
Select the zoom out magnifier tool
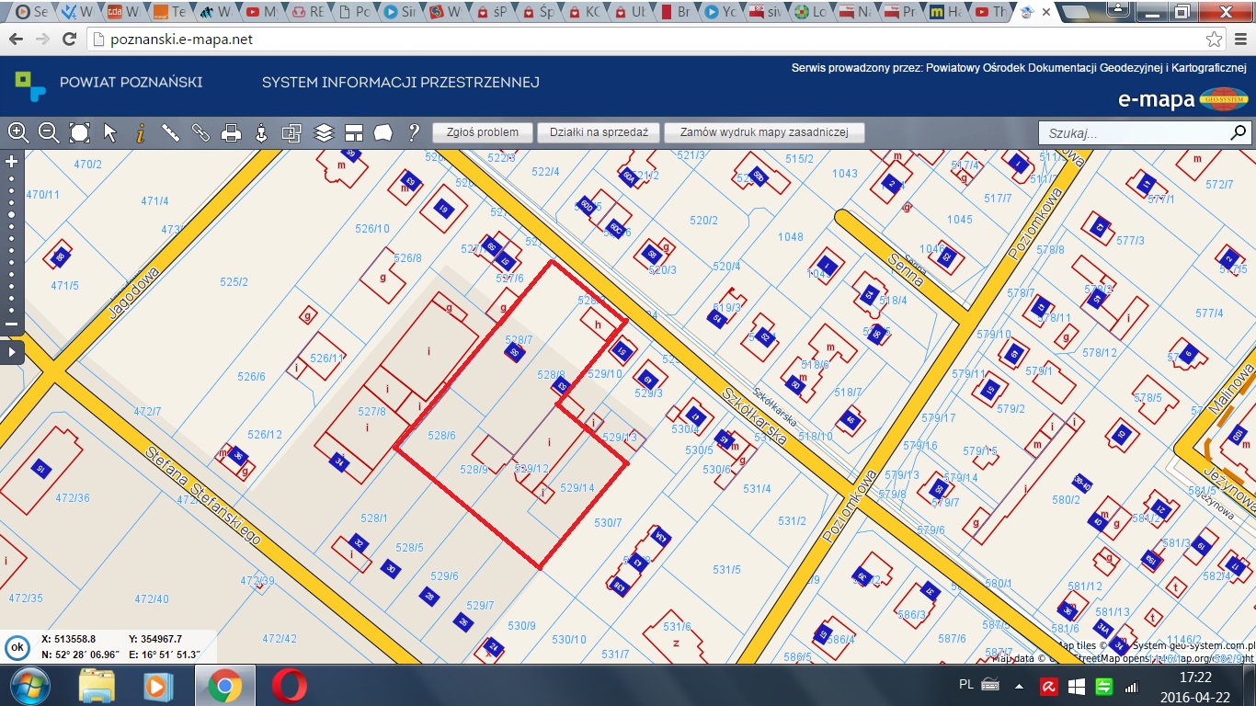point(49,132)
